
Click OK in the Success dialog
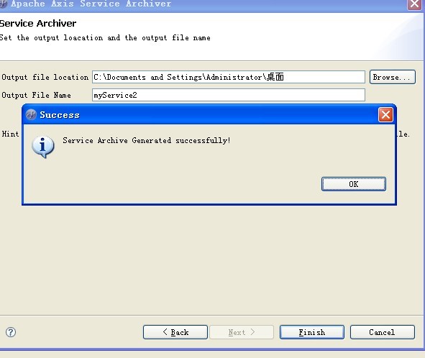point(353,184)
